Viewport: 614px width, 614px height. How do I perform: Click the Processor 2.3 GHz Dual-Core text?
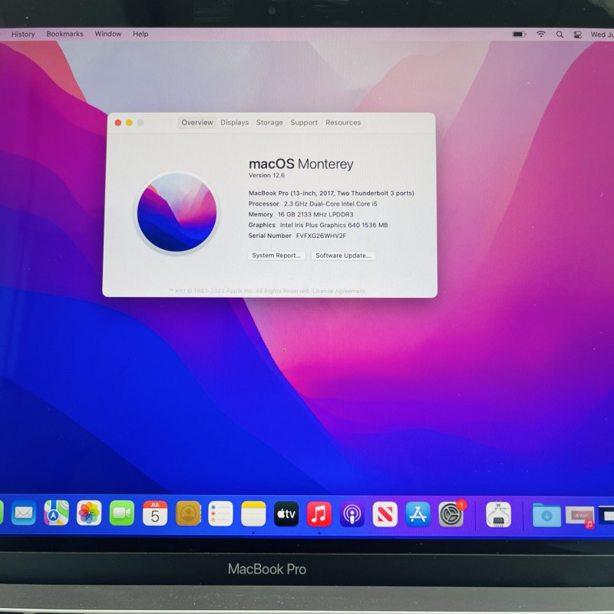pos(313,203)
